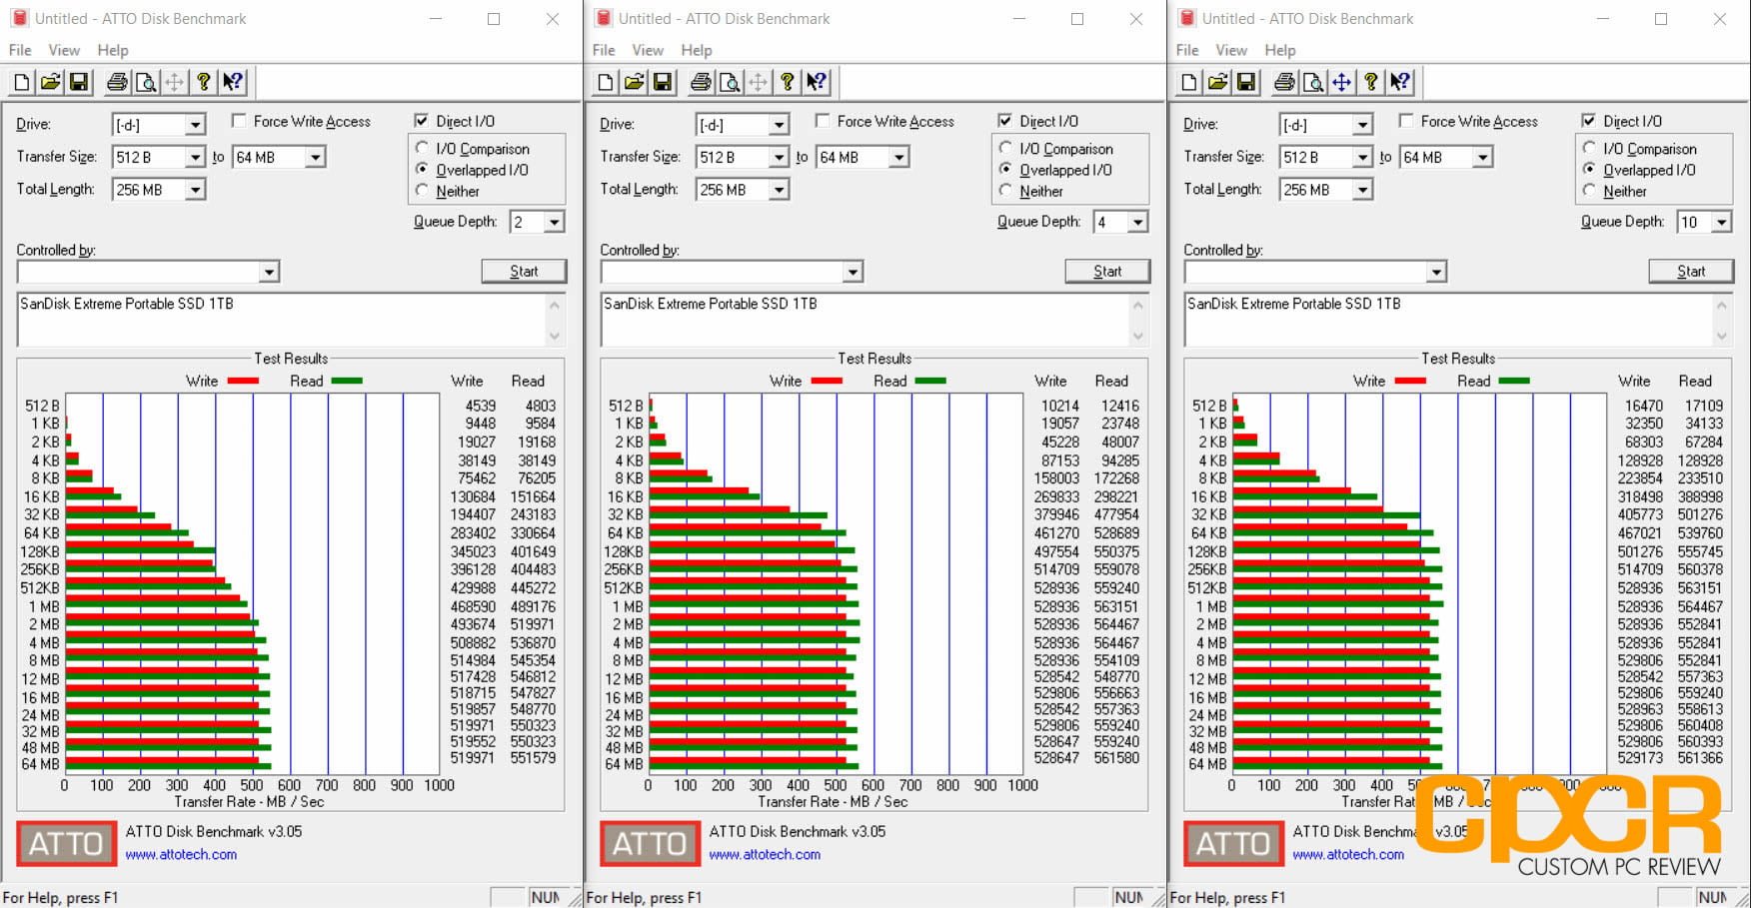Select Neither radio in right window
This screenshot has width=1751, height=908.
coord(1589,191)
